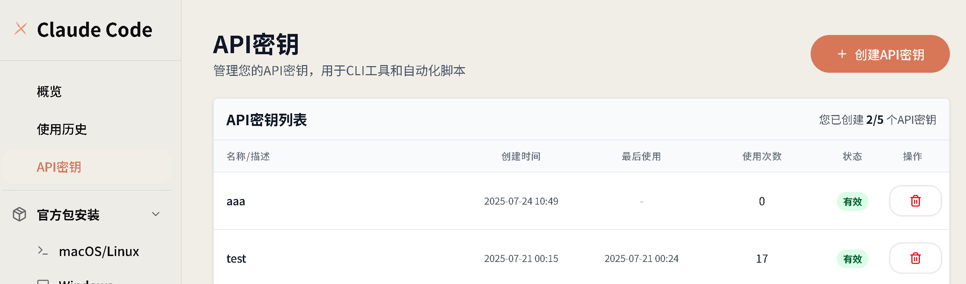966x284 pixels.
Task: Click the macOS/Linux terminal icon
Action: click(x=43, y=251)
